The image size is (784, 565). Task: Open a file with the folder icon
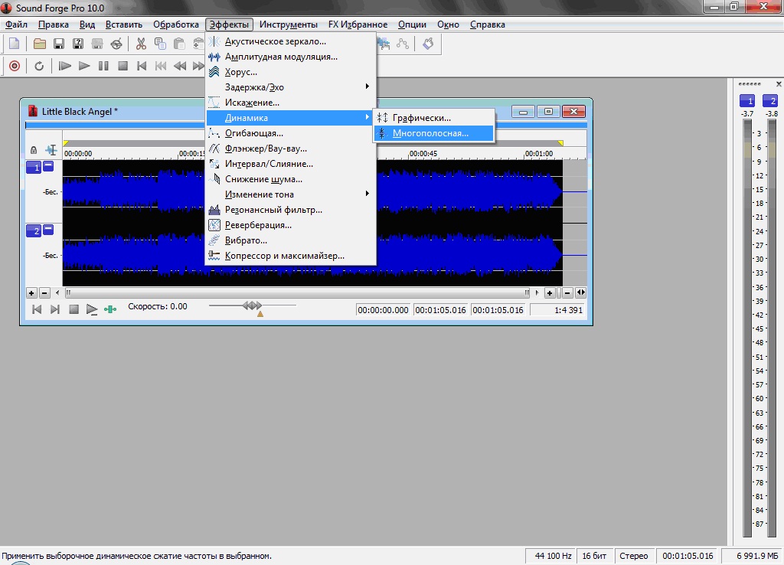pyautogui.click(x=40, y=44)
